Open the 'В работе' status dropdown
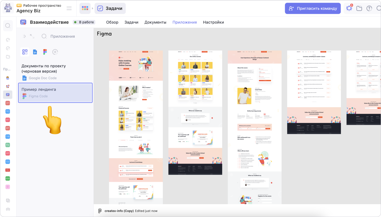This screenshot has height=217, width=381. click(84, 22)
